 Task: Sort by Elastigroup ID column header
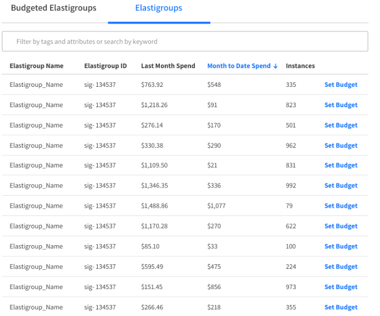coord(105,66)
